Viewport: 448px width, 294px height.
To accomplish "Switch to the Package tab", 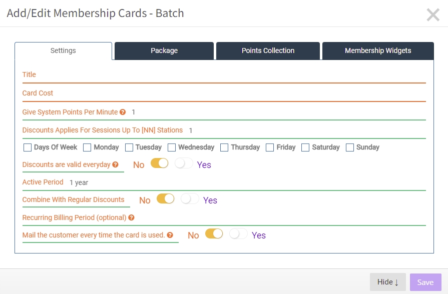I will click(164, 51).
